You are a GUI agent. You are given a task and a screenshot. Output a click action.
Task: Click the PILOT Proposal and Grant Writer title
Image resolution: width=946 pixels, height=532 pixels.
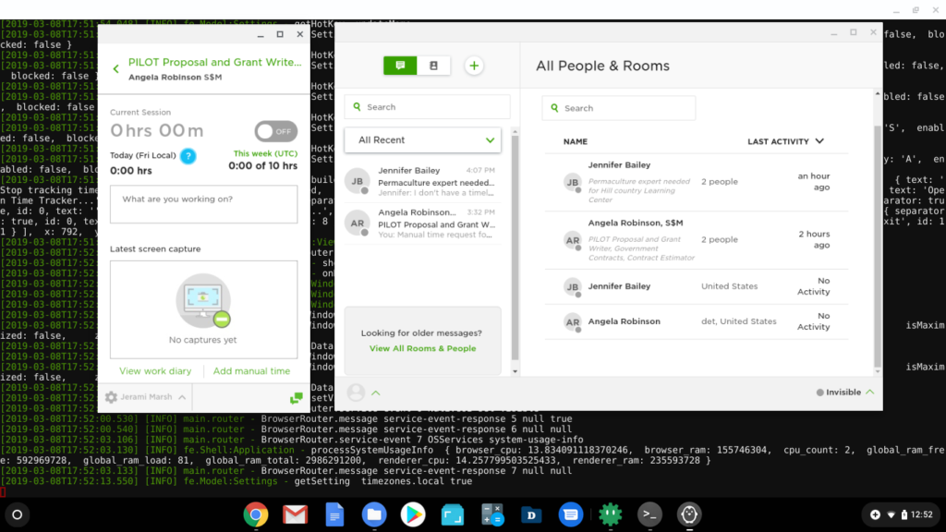pos(214,62)
